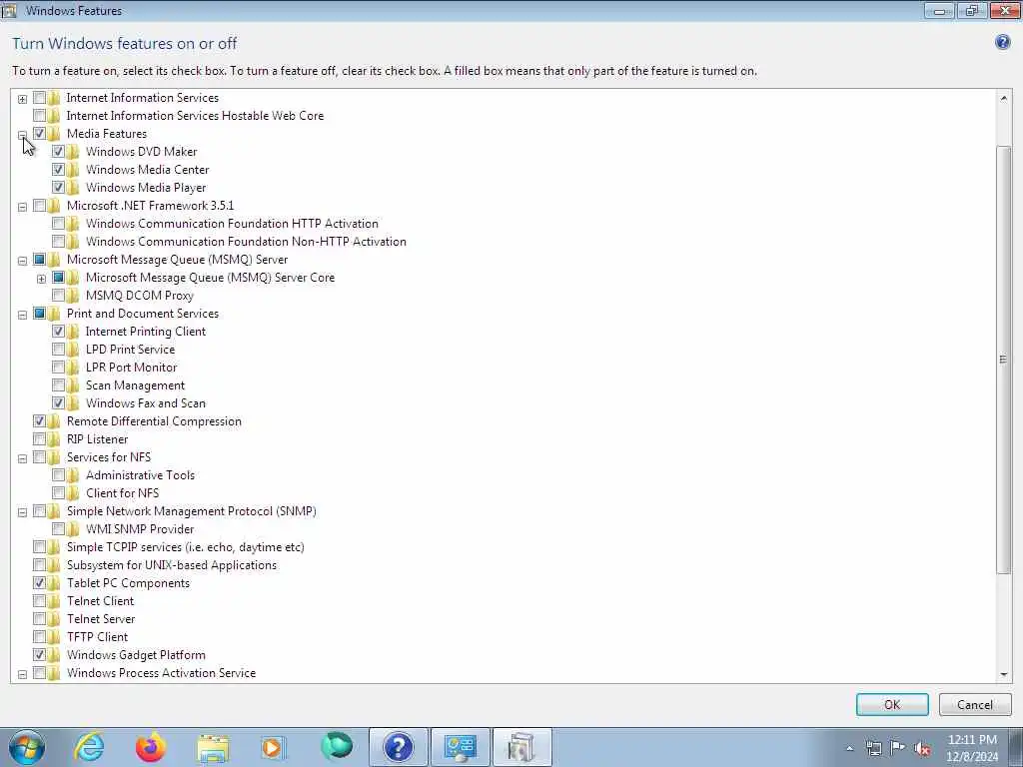The width and height of the screenshot is (1023, 767).
Task: Click the features list scrollbar thumb
Action: [x=1003, y=360]
